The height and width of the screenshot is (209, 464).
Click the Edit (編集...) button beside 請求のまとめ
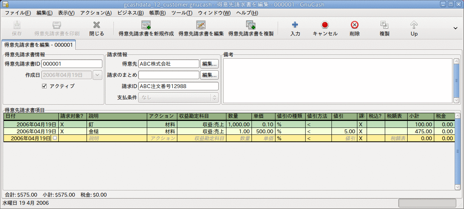[209, 75]
